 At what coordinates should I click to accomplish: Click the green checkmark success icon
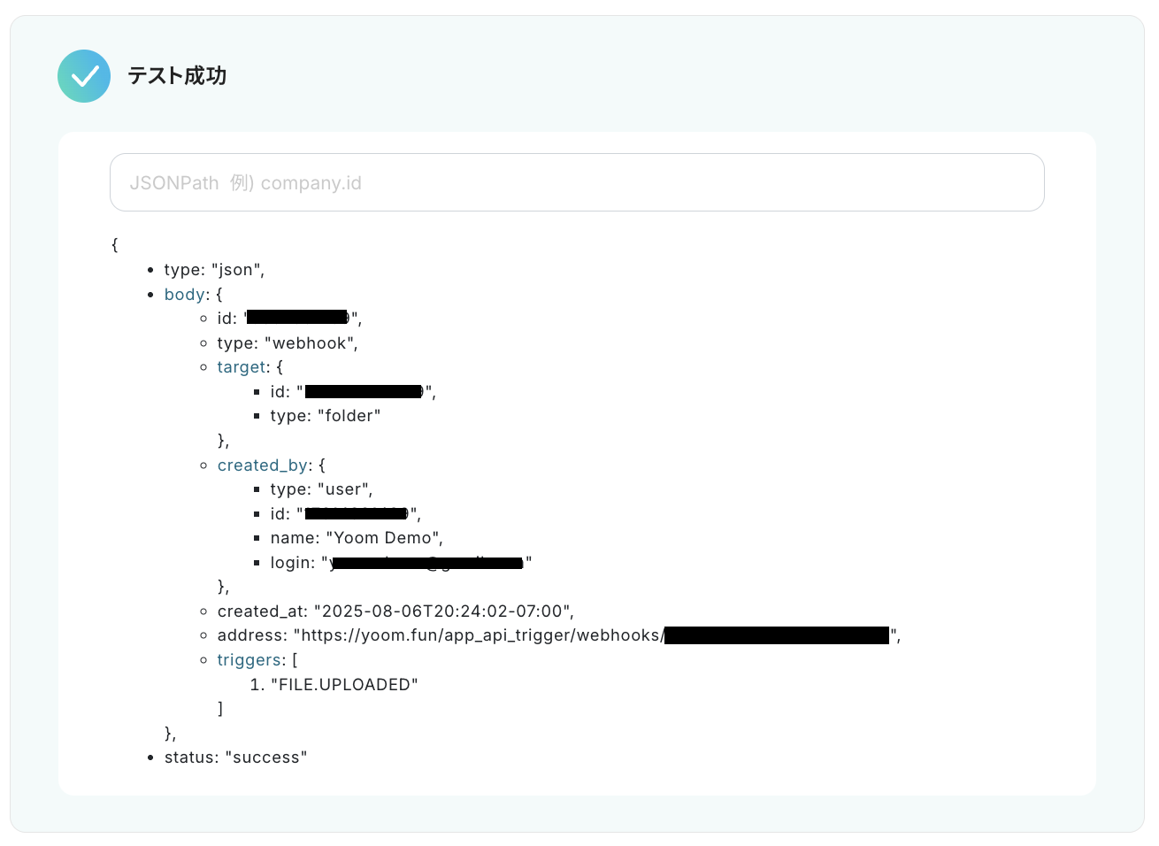pos(84,76)
